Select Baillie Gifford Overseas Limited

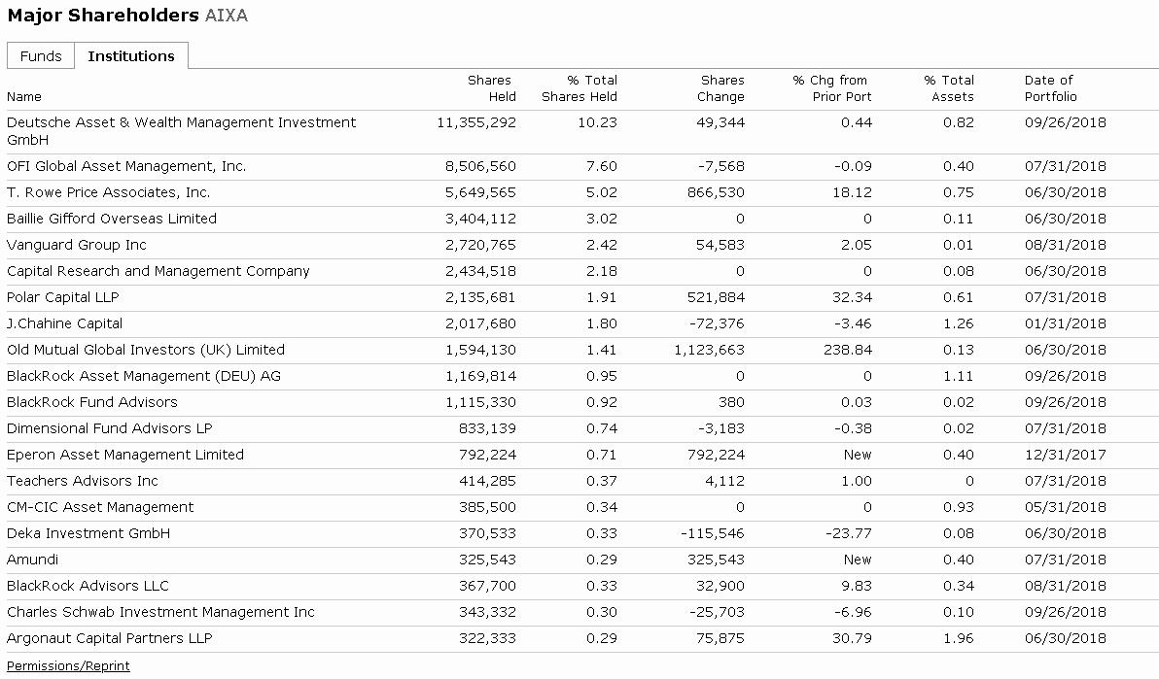[112, 219]
